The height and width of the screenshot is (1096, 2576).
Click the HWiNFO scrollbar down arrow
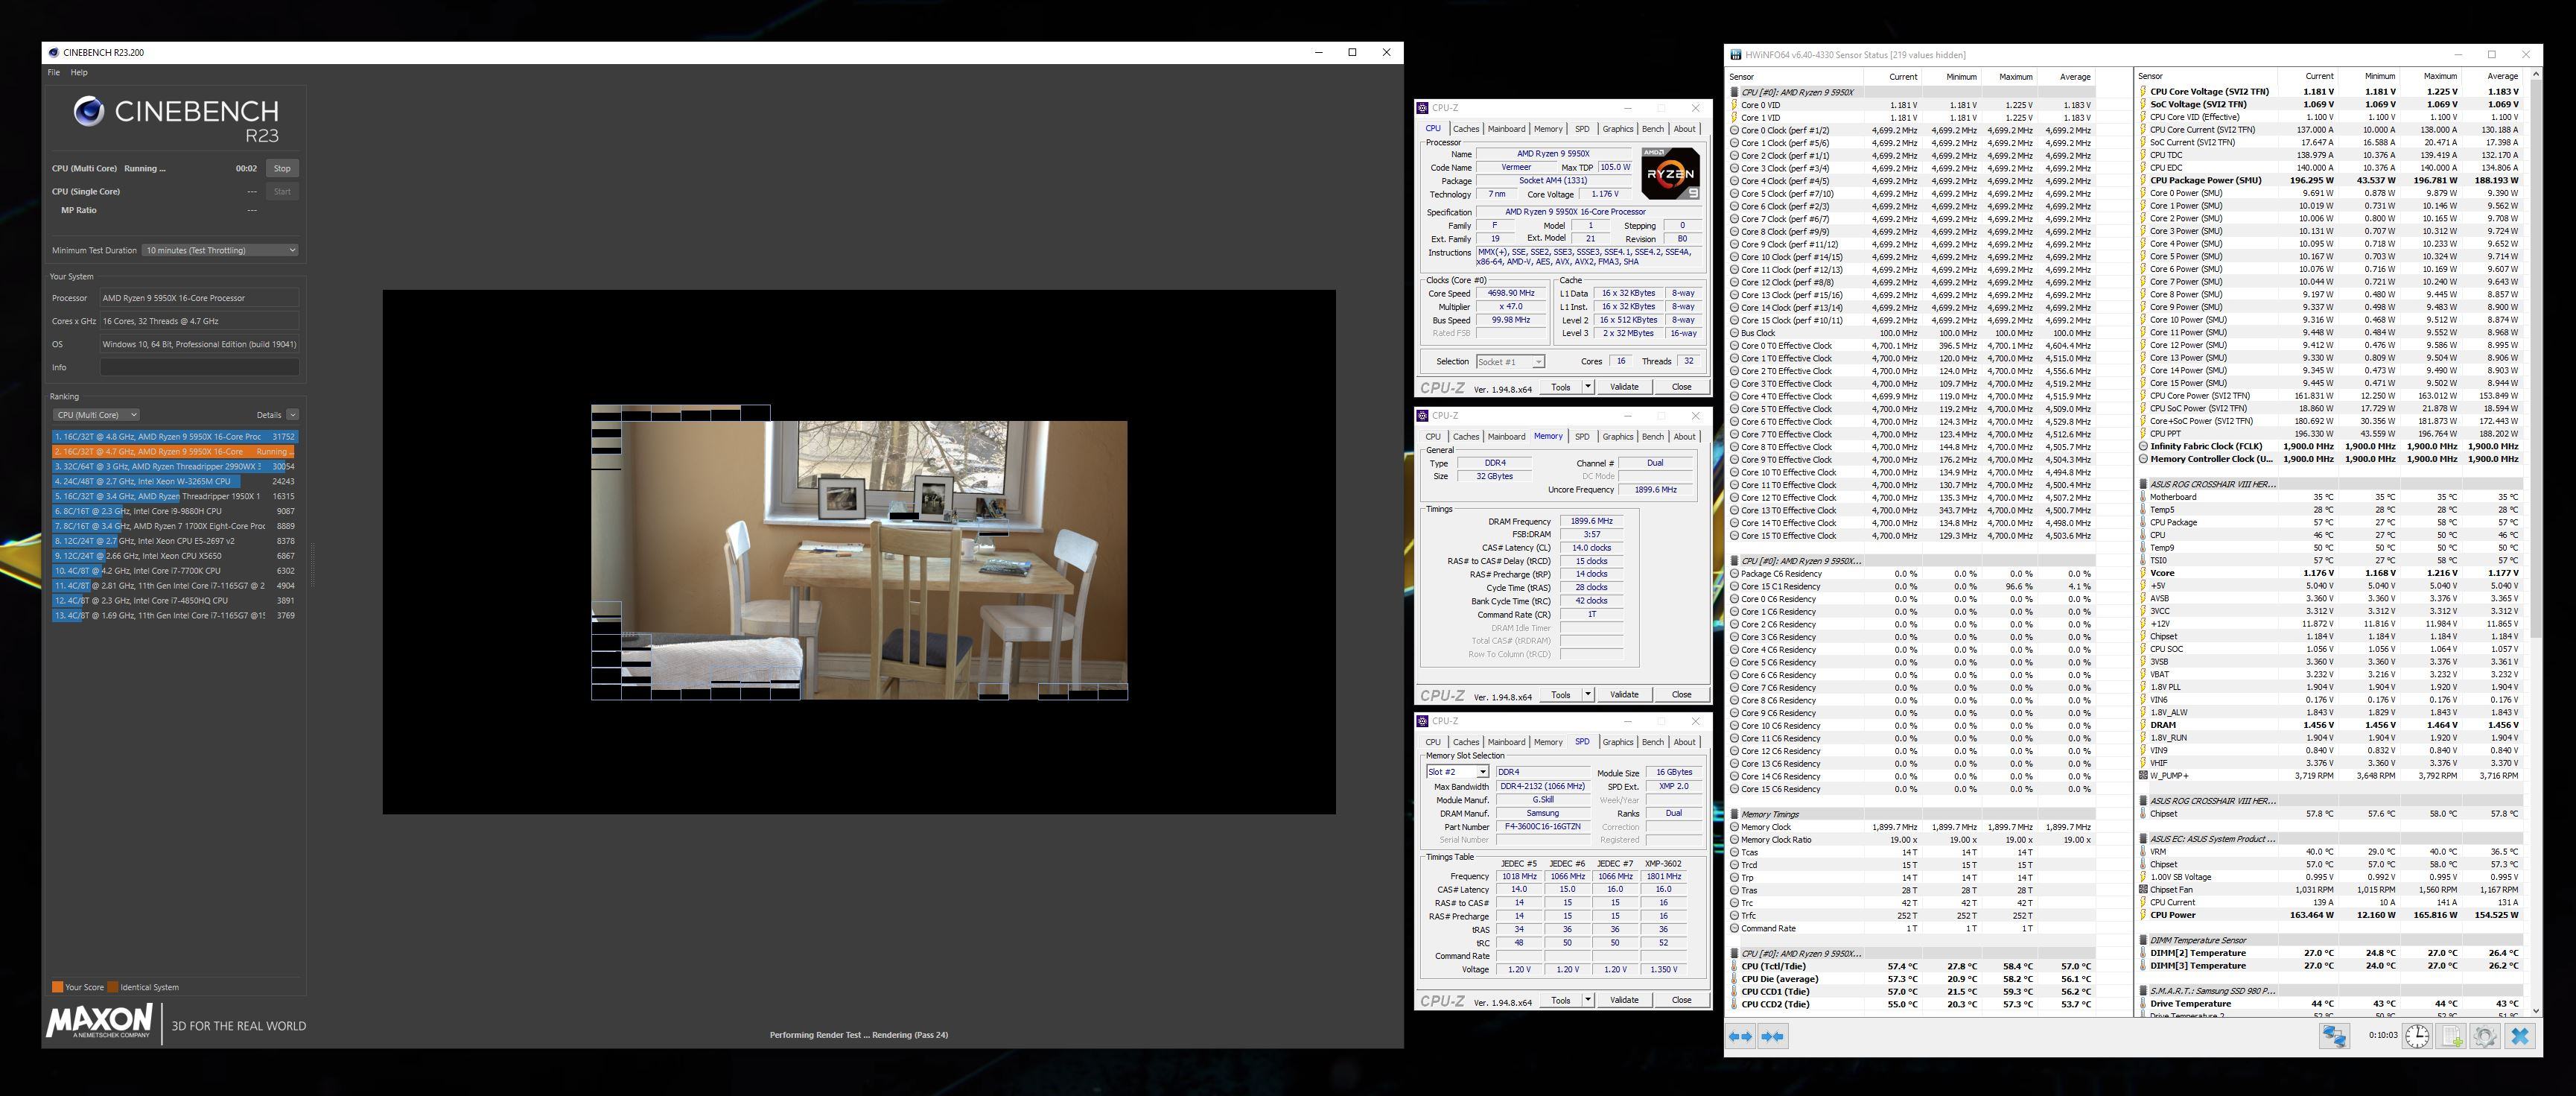click(2535, 1010)
